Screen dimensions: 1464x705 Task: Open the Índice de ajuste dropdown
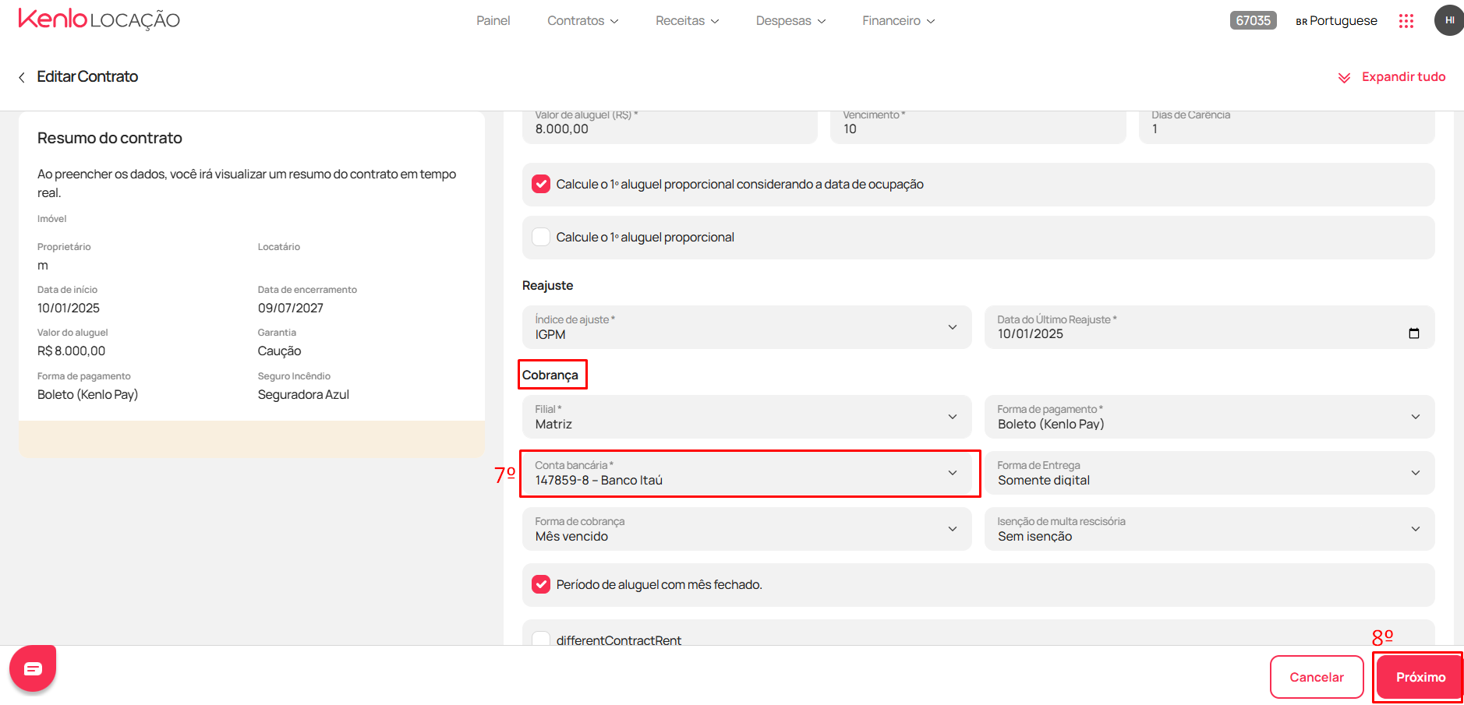(x=747, y=327)
